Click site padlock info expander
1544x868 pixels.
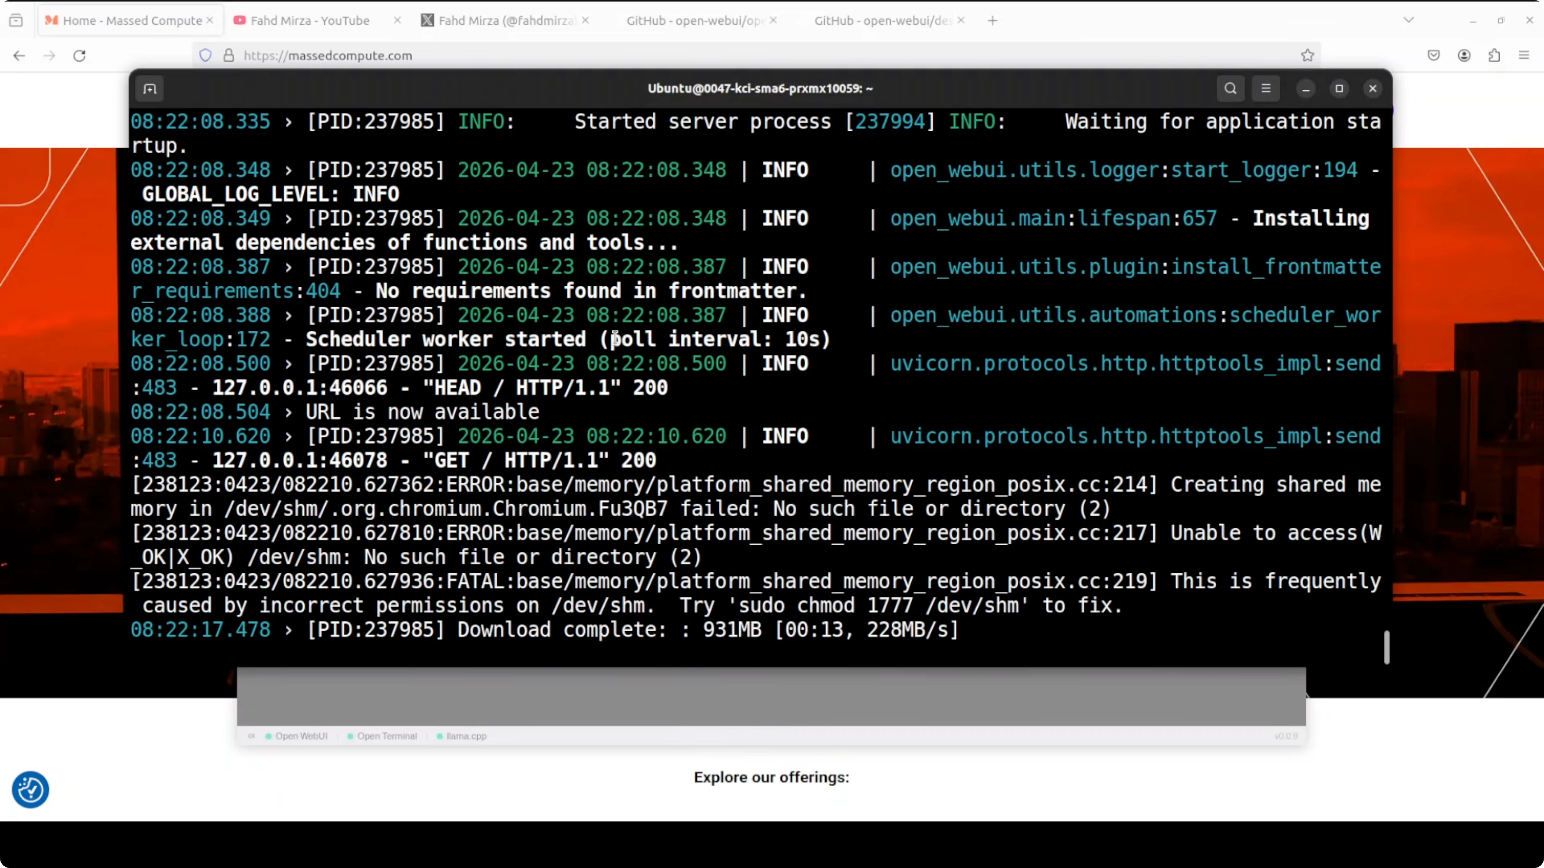click(x=228, y=56)
